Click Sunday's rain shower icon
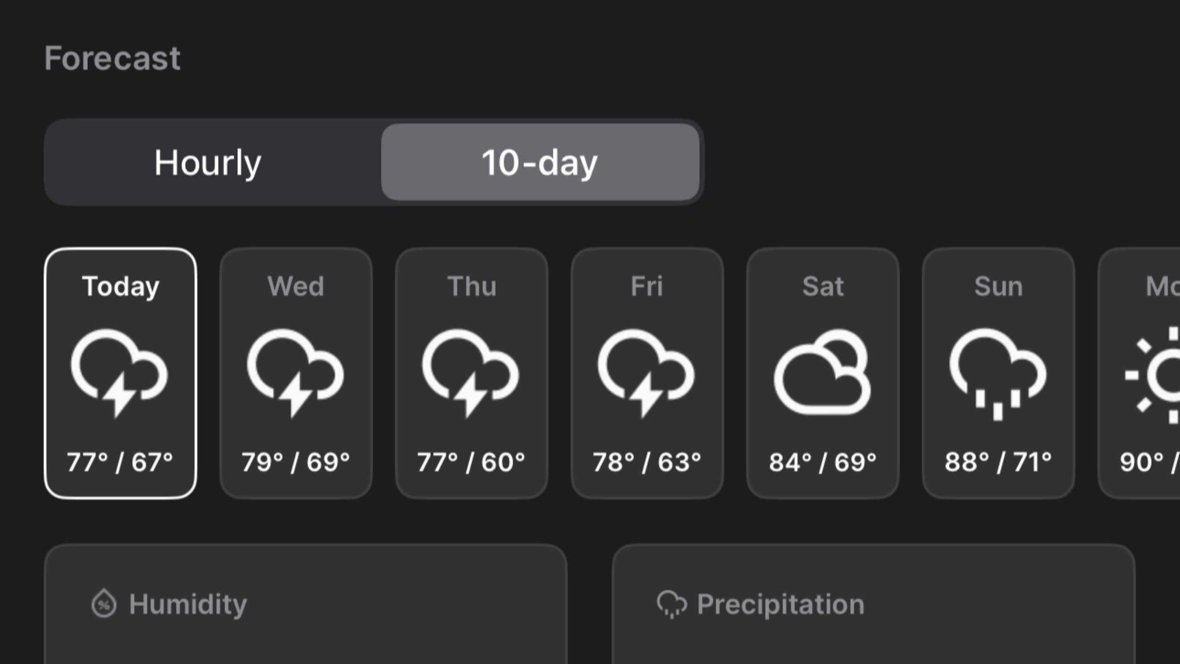1180x664 pixels. [999, 373]
